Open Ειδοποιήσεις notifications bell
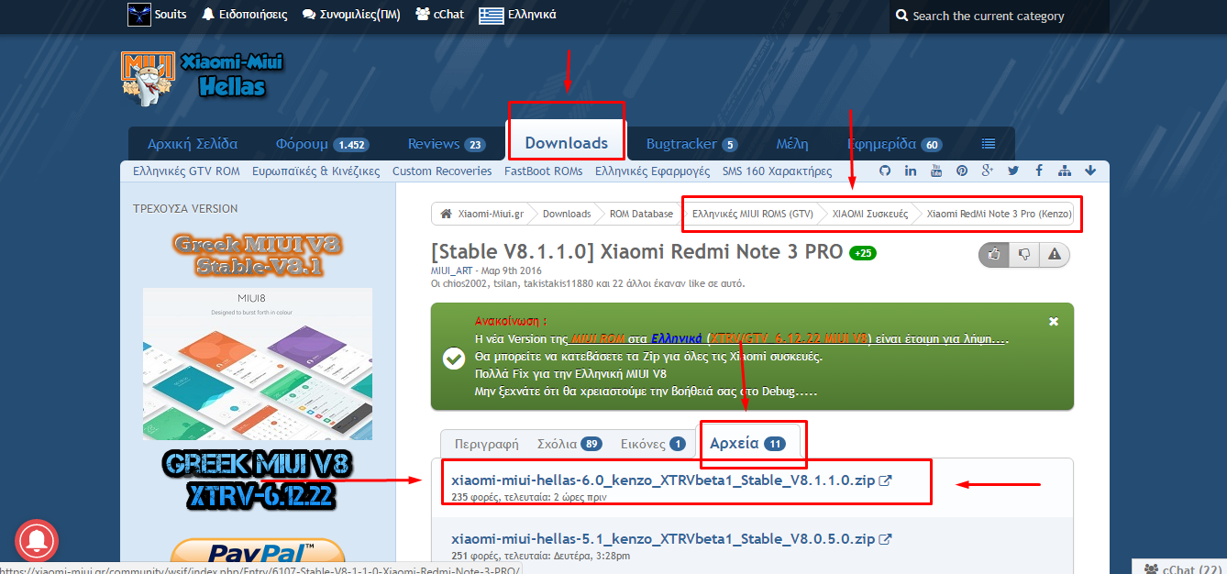 click(x=244, y=15)
